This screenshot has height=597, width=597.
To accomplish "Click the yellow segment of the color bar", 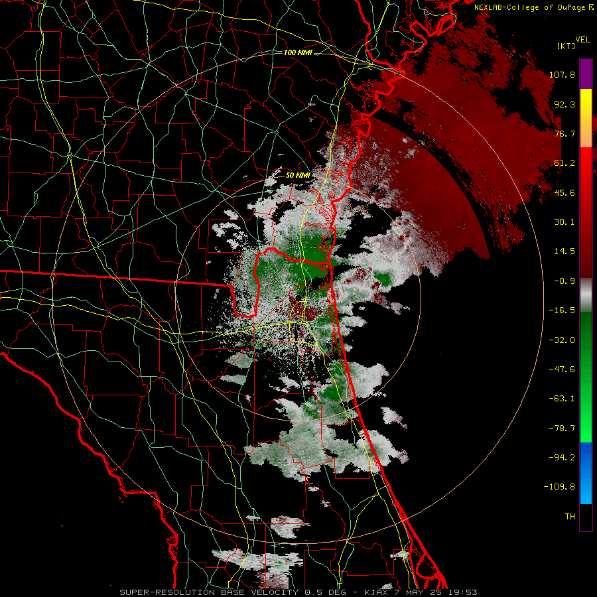I will click(586, 118).
